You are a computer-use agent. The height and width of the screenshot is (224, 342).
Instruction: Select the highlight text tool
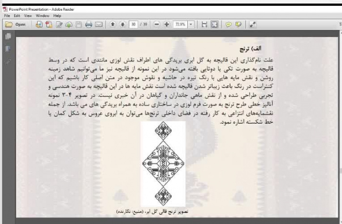point(238,24)
